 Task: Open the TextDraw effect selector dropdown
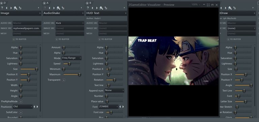click(x=237, y=13)
